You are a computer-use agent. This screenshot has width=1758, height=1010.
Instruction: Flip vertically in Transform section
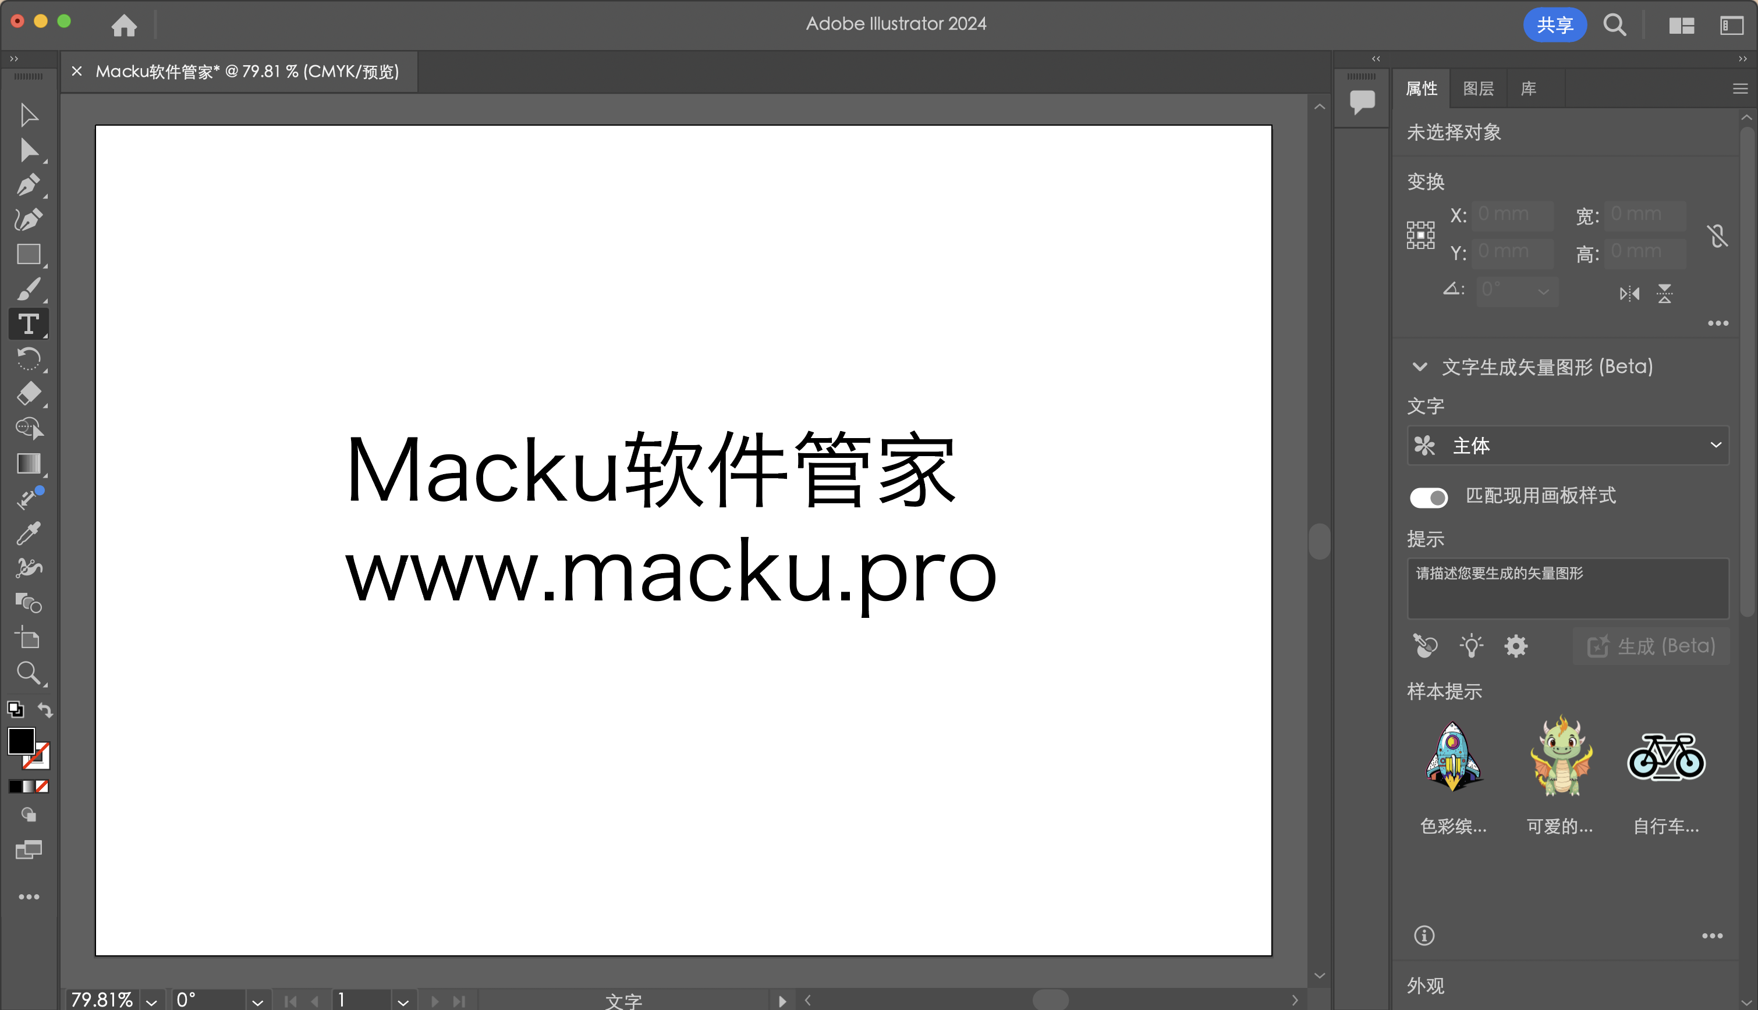(1664, 293)
